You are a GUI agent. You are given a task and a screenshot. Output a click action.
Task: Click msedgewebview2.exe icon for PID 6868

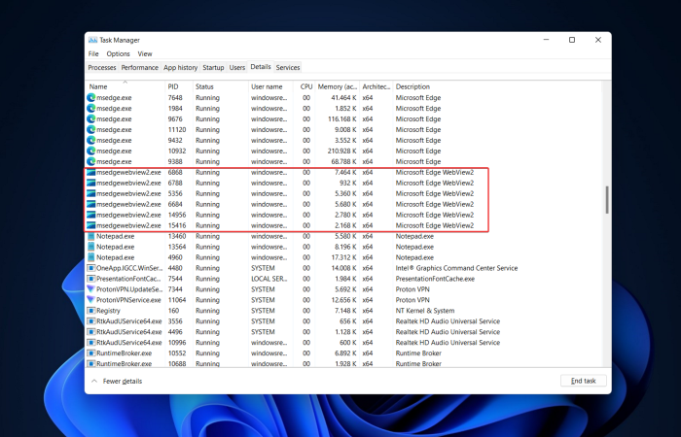(x=91, y=172)
